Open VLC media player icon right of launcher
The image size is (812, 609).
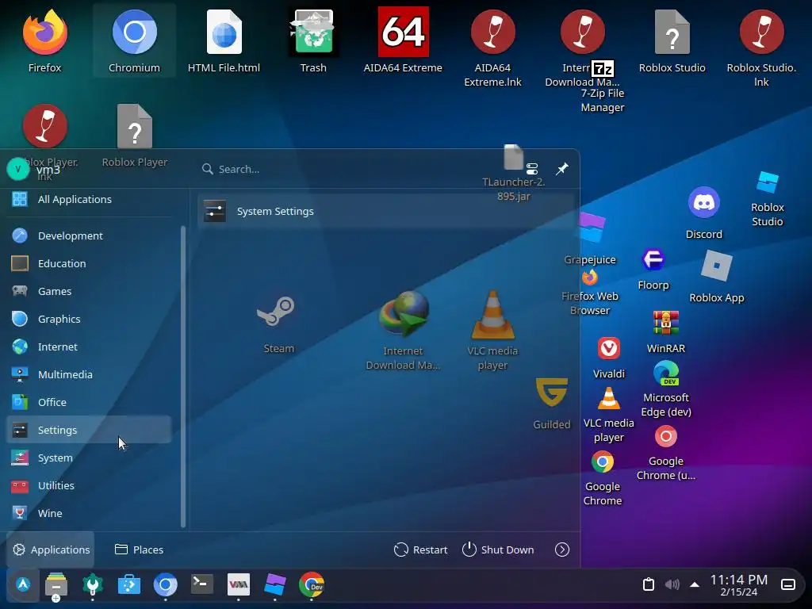(608, 399)
